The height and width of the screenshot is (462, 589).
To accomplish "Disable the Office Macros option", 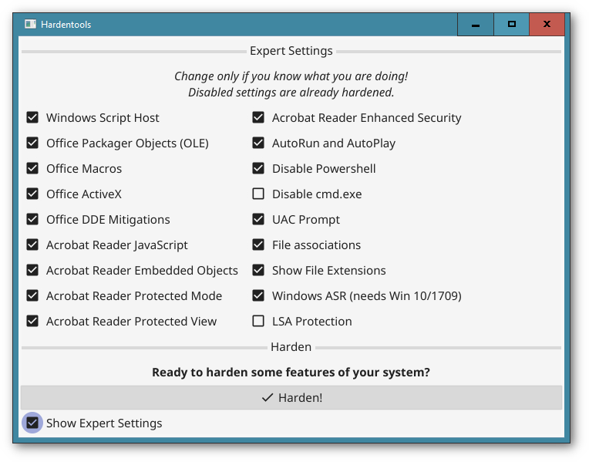I will coord(32,168).
